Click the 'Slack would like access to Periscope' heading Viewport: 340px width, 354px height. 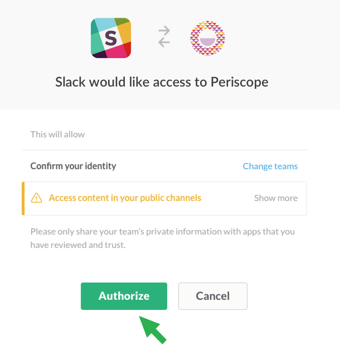pyautogui.click(x=162, y=82)
